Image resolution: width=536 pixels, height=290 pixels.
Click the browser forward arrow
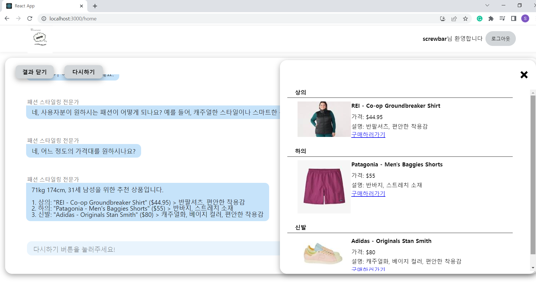pos(18,18)
